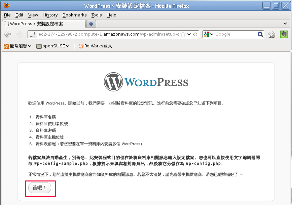Open the 最常瀏覽 bookmarks dropdown
Screen dimensions: 292x205
[x=17, y=46]
